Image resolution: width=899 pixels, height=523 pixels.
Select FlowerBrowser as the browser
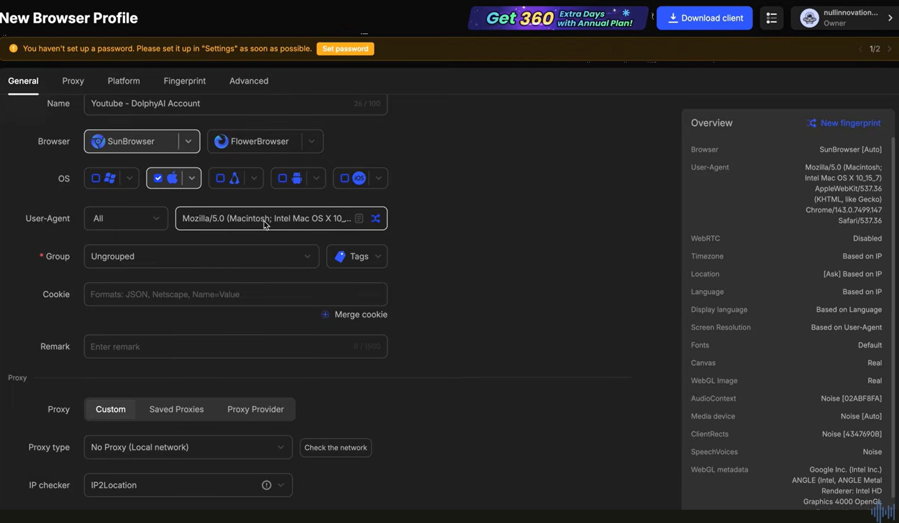(255, 141)
